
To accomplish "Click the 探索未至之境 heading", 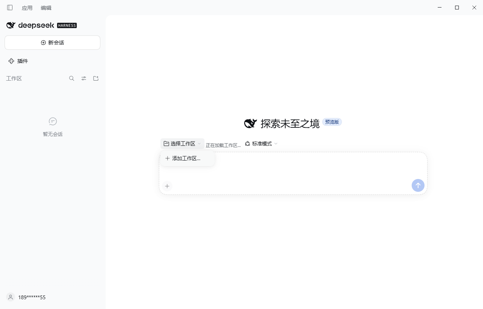I will click(290, 123).
